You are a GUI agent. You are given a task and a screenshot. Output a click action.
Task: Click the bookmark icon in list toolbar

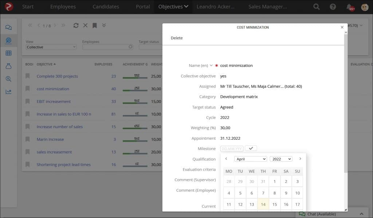pyautogui.click(x=94, y=25)
